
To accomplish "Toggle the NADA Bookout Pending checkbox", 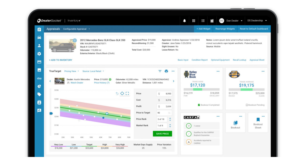I will click(x=247, y=105).
